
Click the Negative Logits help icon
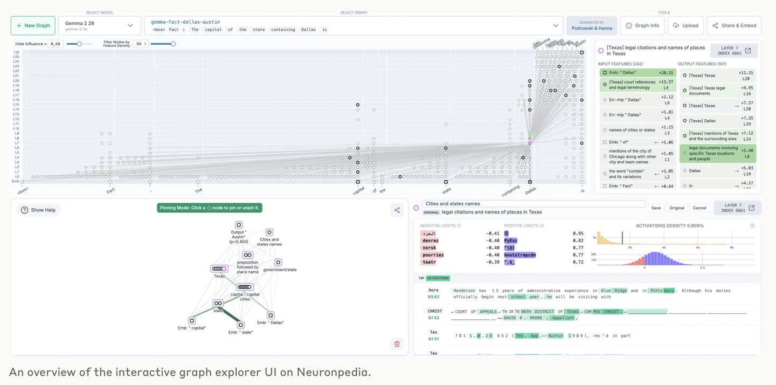(459, 226)
